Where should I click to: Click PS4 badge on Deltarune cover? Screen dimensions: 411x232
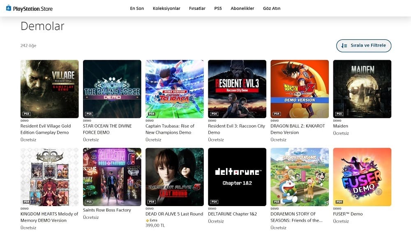coord(214,202)
